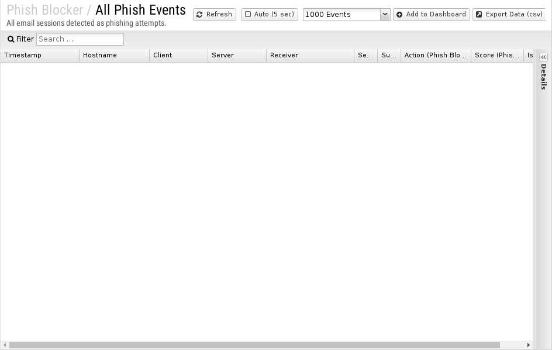Click the horizontal scrollbar thumb
The height and width of the screenshot is (350, 552).
(x=254, y=345)
